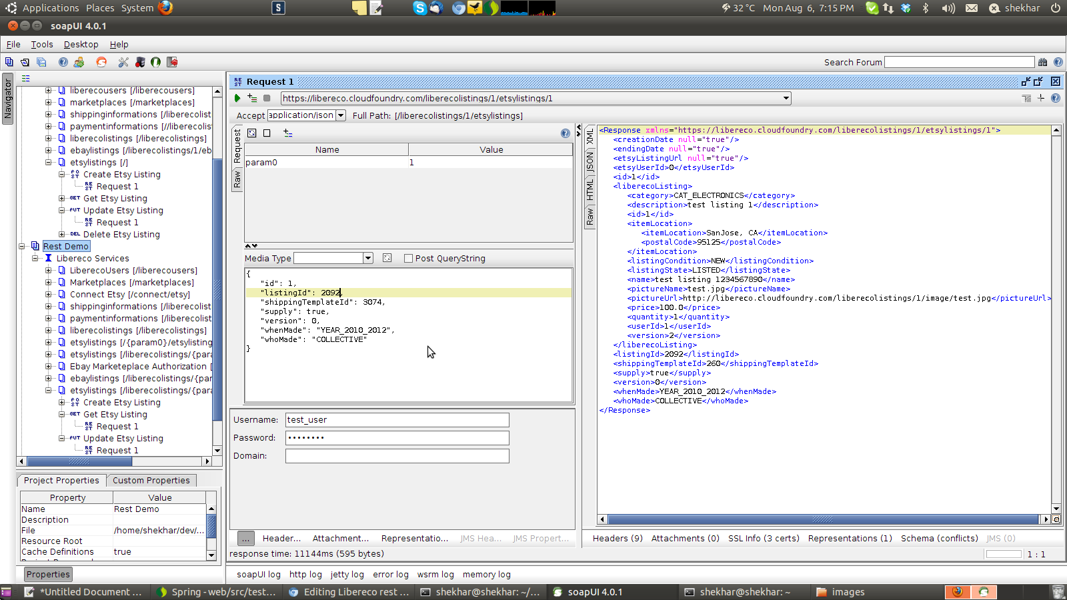
Task: Open the orange soapUI Trial icon
Action: click(101, 62)
